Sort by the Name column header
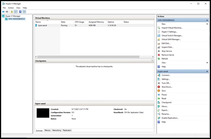 [47, 22]
